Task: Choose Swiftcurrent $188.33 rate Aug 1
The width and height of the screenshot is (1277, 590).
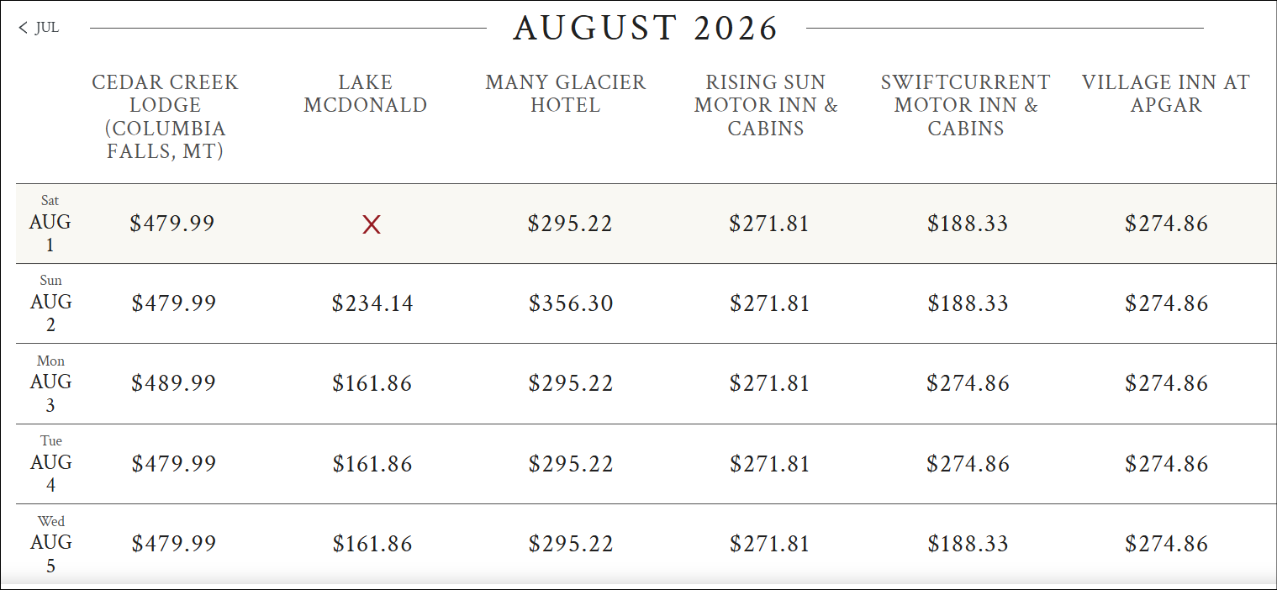Action: [968, 224]
